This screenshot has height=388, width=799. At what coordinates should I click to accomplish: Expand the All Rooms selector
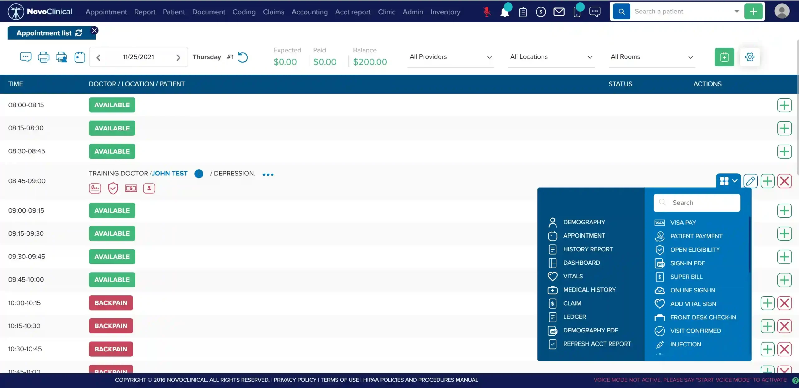(652, 57)
